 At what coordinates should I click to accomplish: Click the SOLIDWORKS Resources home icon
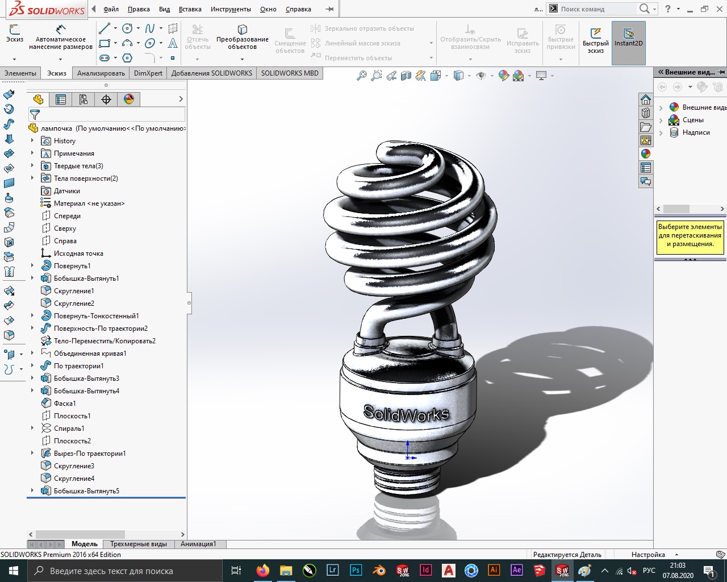pyautogui.click(x=645, y=99)
